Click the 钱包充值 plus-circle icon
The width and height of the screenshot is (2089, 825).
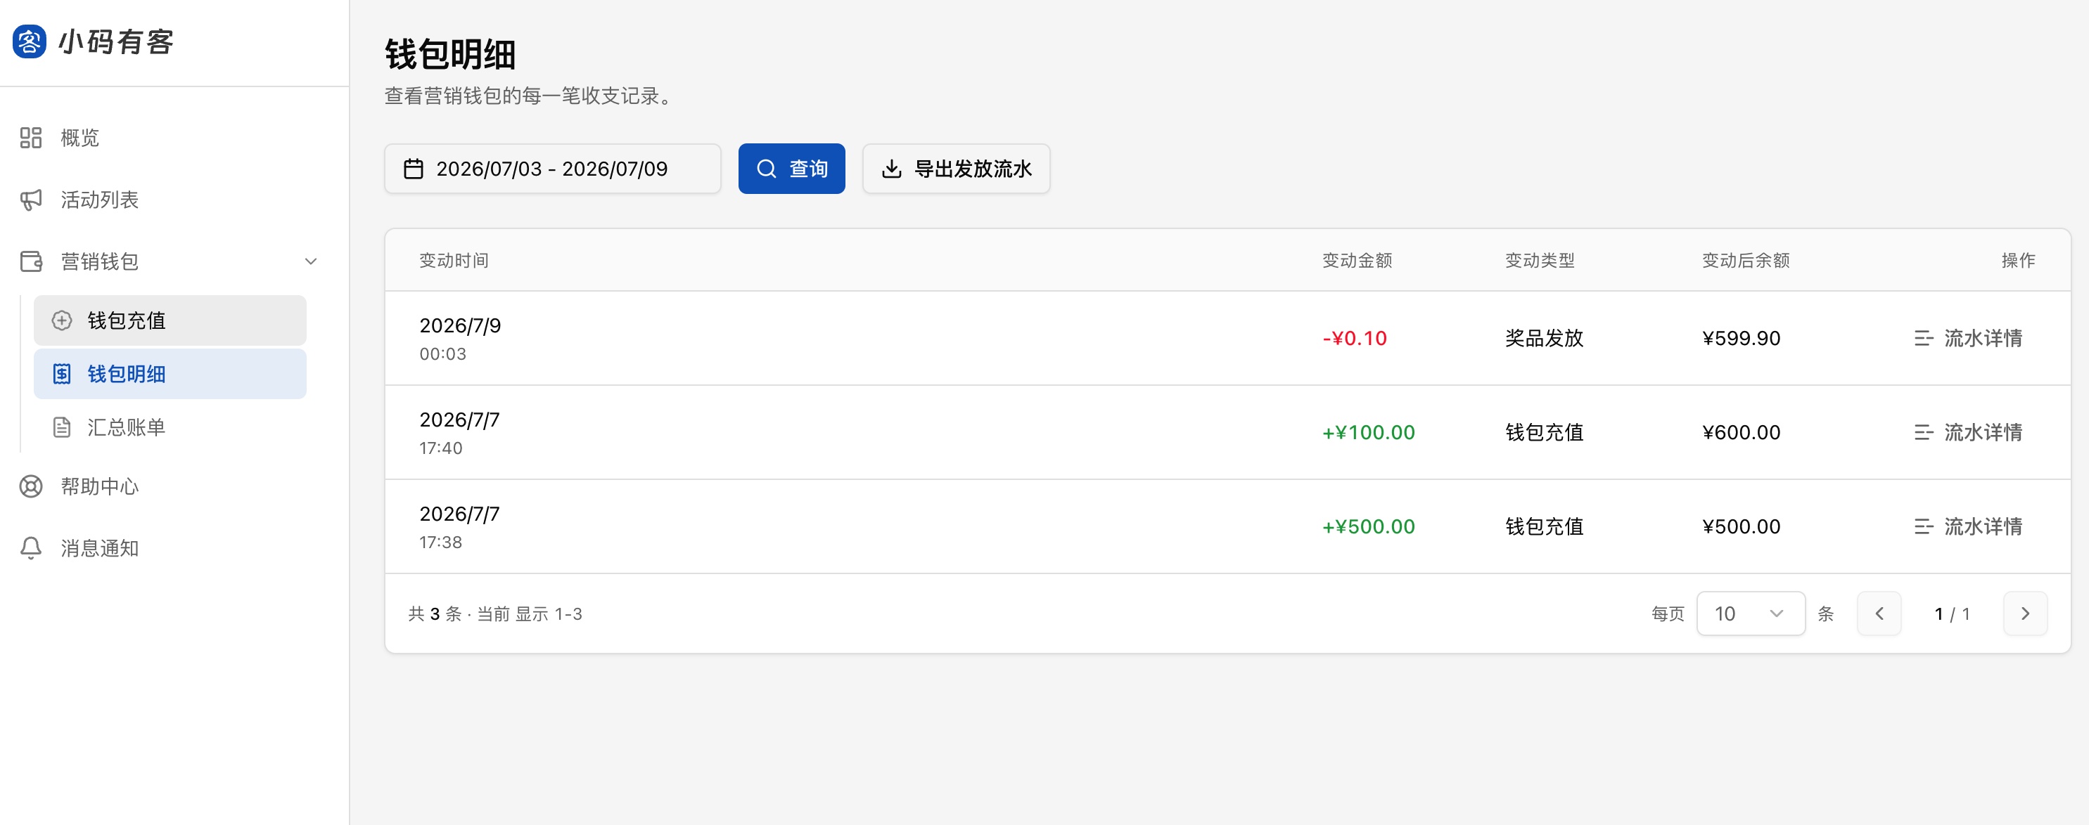pyautogui.click(x=62, y=321)
